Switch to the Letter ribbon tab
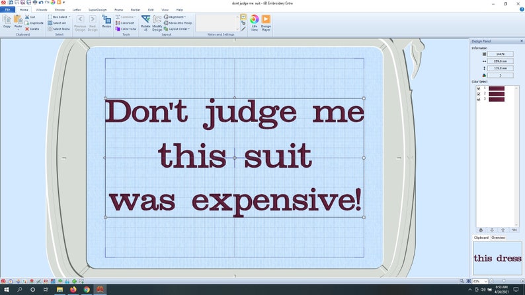Image resolution: width=525 pixels, height=295 pixels. click(x=77, y=10)
